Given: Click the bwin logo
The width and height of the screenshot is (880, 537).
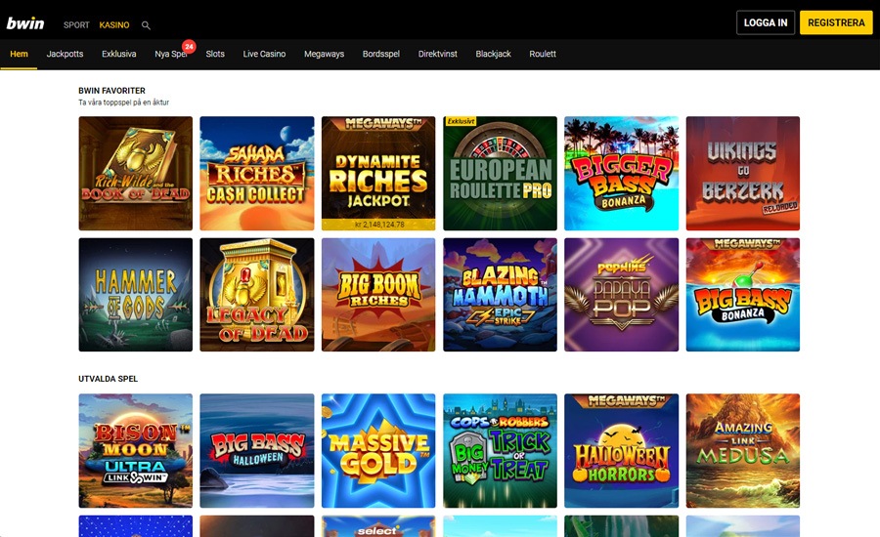Looking at the screenshot, I should pos(25,23).
